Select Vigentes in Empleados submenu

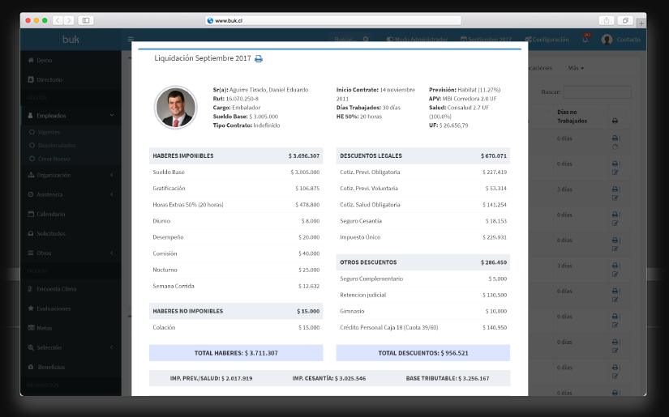[49, 131]
